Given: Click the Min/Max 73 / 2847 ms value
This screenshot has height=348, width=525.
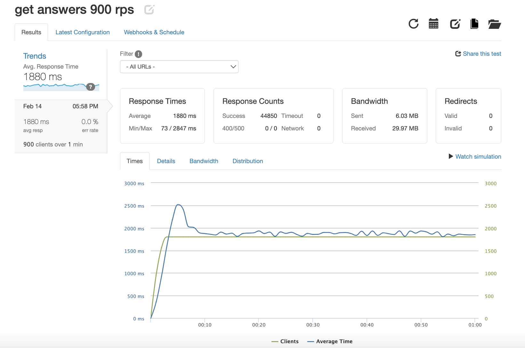Looking at the screenshot, I should point(179,128).
